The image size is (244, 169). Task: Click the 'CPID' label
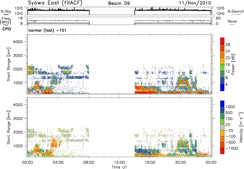pyautogui.click(x=7, y=29)
